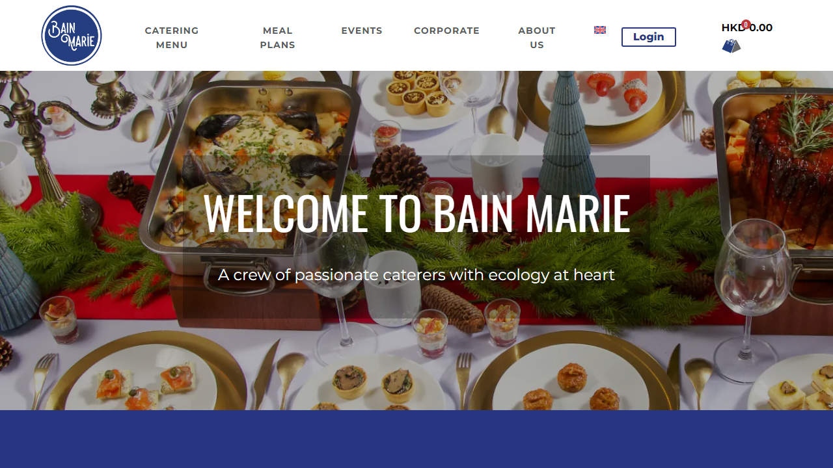This screenshot has width=833, height=468.
Task: Go to the Events page
Action: coord(362,31)
